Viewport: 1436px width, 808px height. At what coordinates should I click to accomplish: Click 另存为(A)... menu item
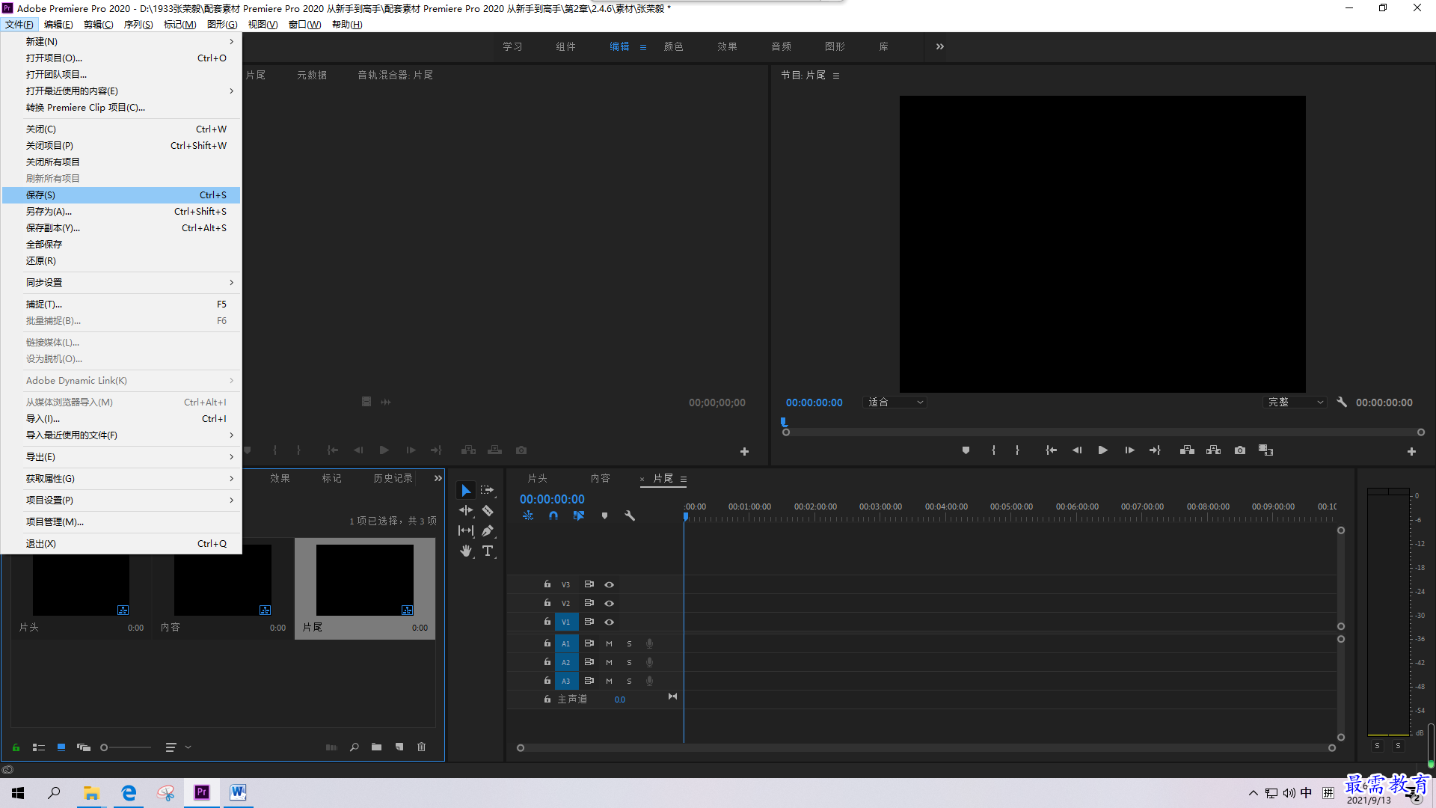coord(121,212)
